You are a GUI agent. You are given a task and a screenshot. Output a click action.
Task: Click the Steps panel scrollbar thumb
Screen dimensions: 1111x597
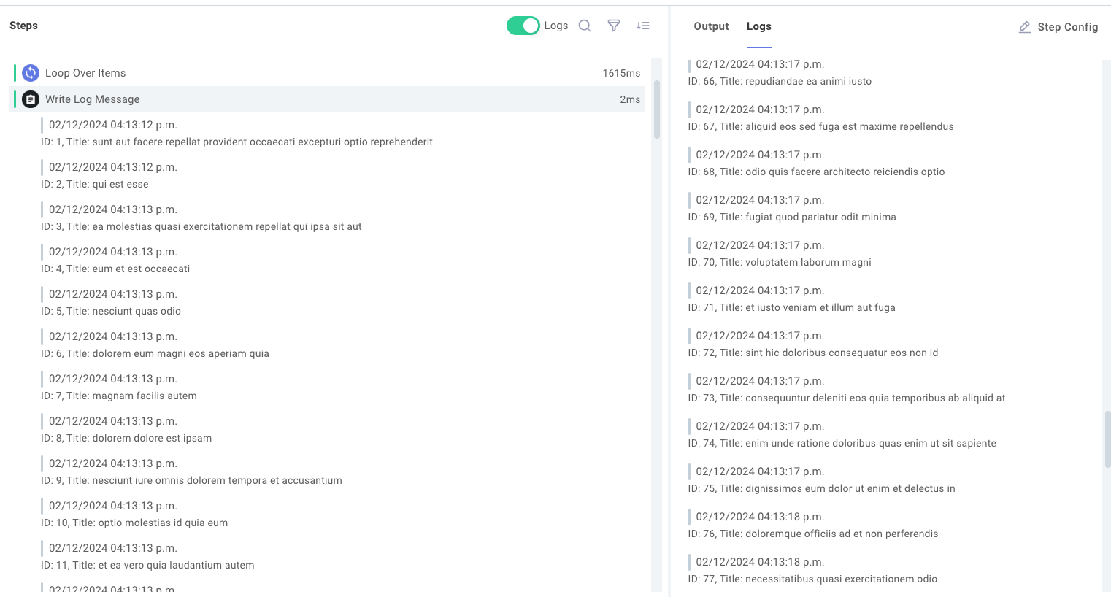[x=657, y=109]
